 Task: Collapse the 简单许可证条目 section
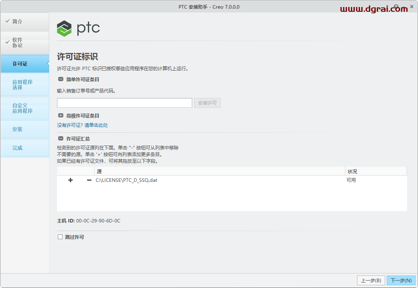(61, 79)
